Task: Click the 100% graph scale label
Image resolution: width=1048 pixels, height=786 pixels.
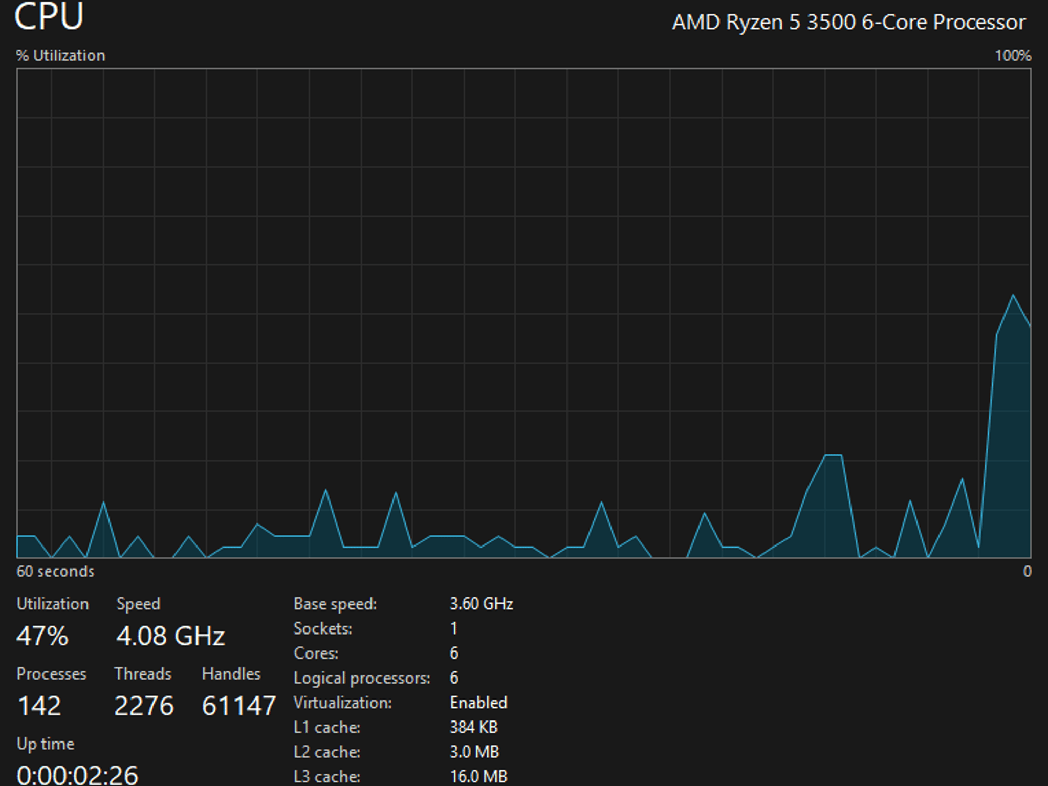Action: [x=1013, y=55]
